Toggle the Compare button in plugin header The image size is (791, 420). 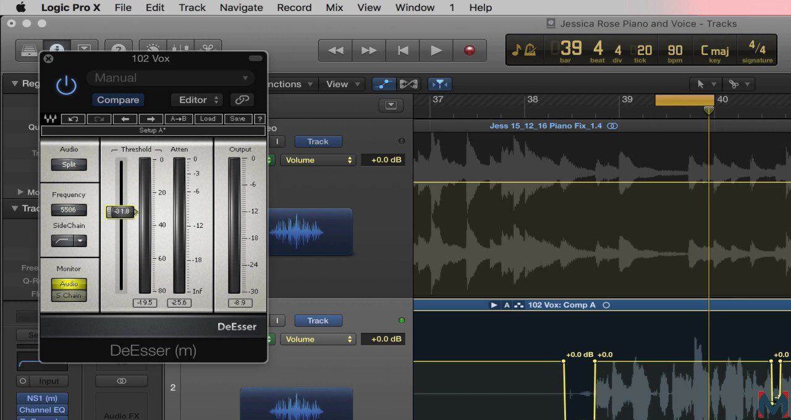(118, 100)
